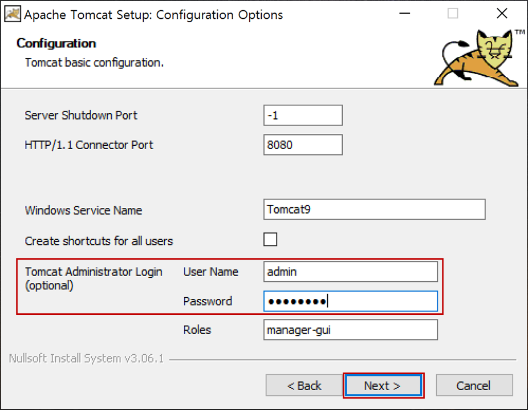Image resolution: width=528 pixels, height=410 pixels.
Task: Click the "Configuration" heading
Action: pos(56,43)
